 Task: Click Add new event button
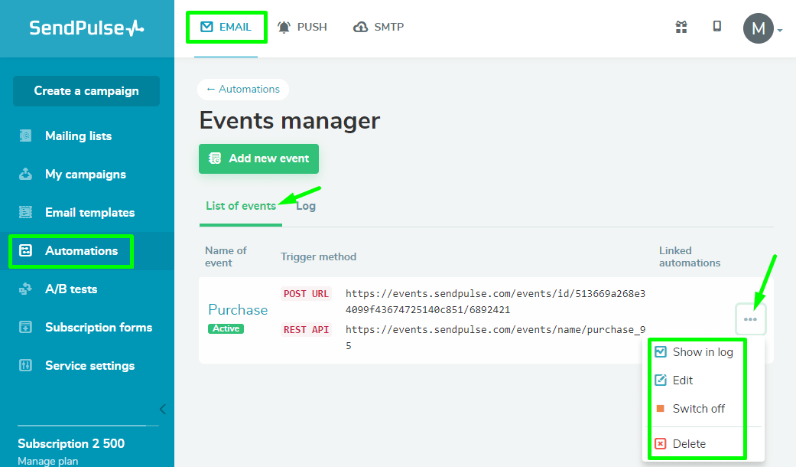(x=259, y=158)
